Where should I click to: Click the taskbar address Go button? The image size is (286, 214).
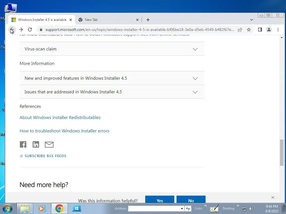[x=188, y=208]
